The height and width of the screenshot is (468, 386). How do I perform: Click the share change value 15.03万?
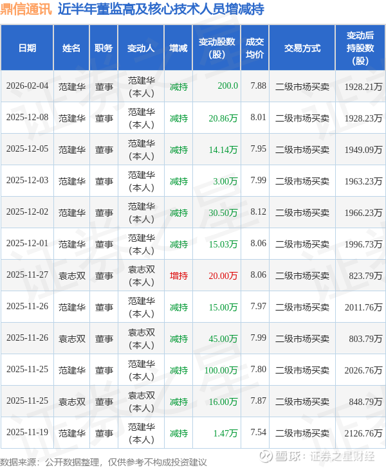pos(223,244)
